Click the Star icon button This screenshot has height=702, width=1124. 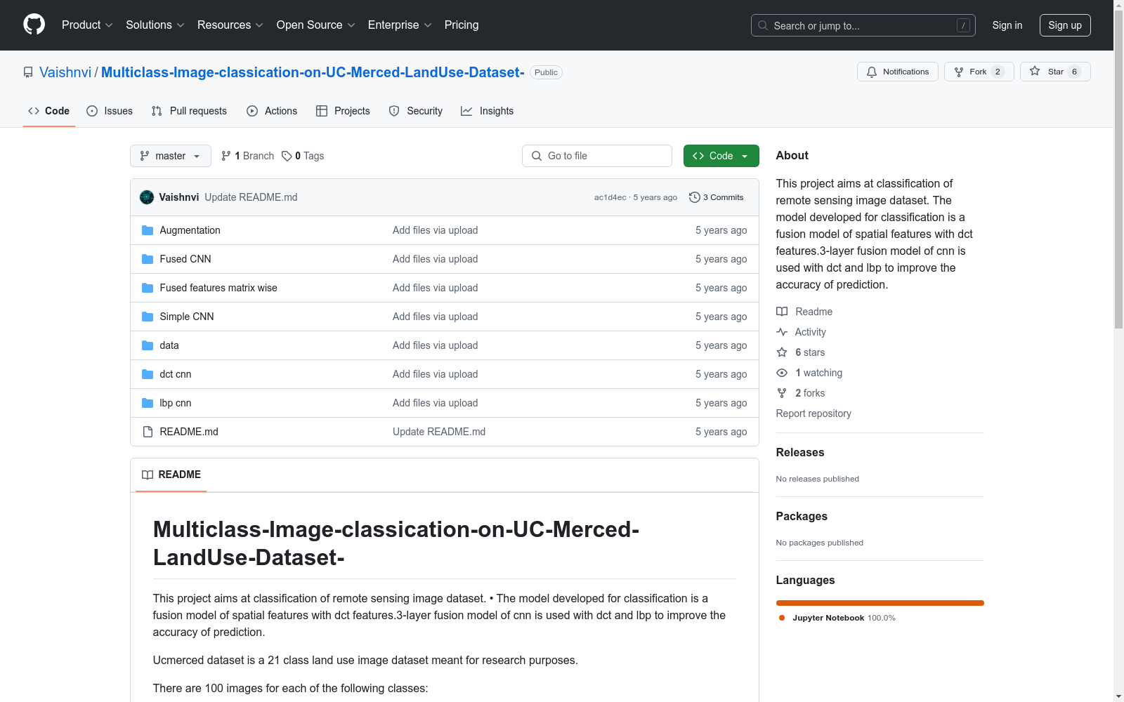click(1035, 72)
